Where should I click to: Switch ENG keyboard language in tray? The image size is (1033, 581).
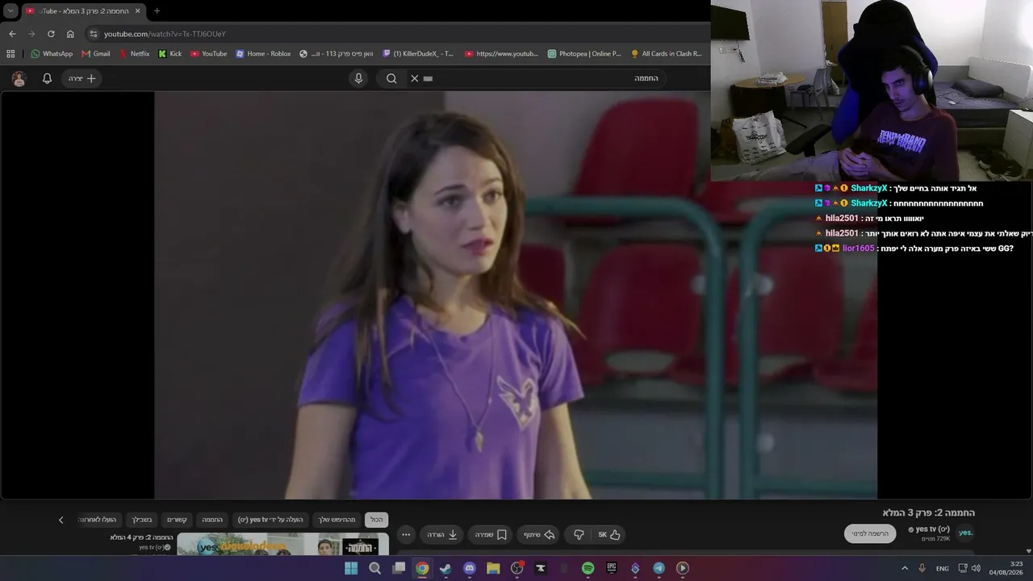[943, 568]
